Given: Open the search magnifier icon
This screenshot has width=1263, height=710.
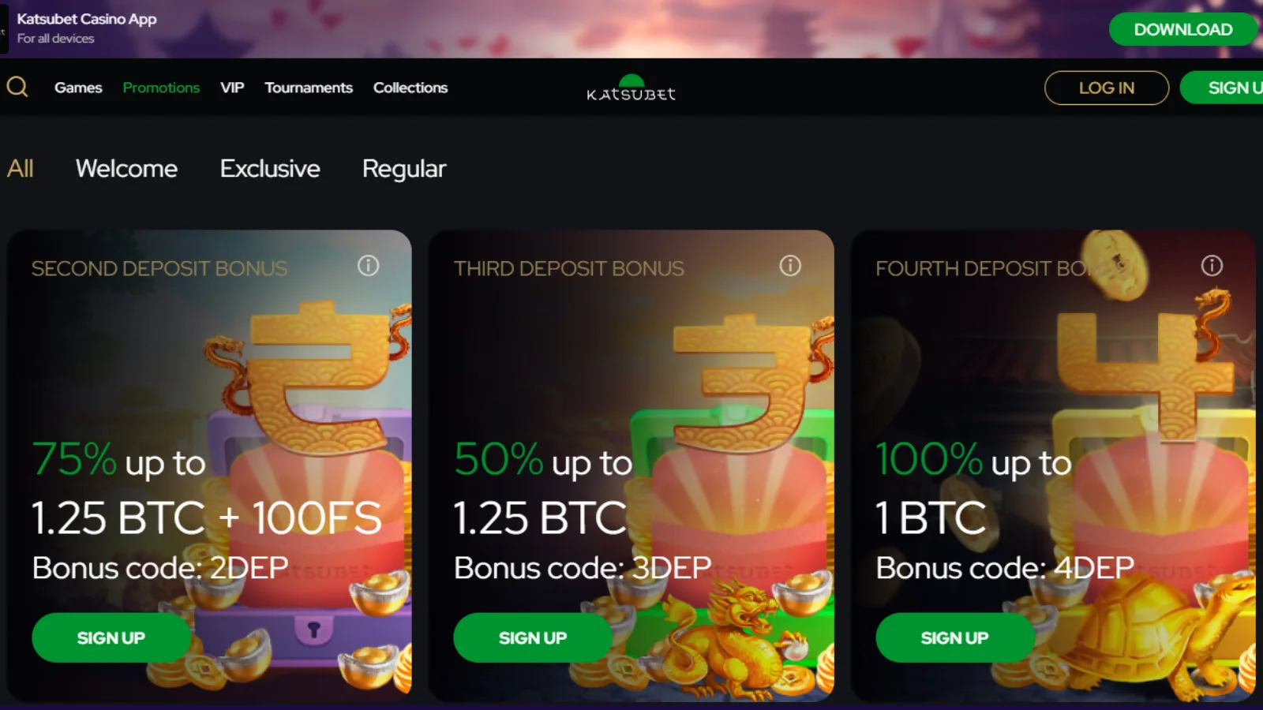Looking at the screenshot, I should 17,87.
